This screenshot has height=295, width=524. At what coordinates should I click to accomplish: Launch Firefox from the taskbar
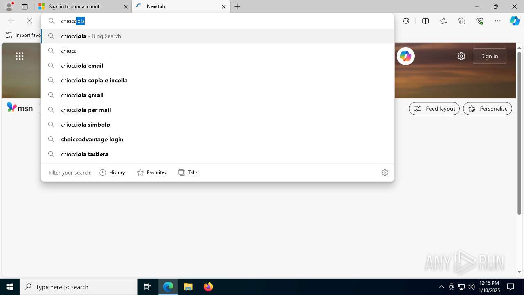[x=208, y=287]
